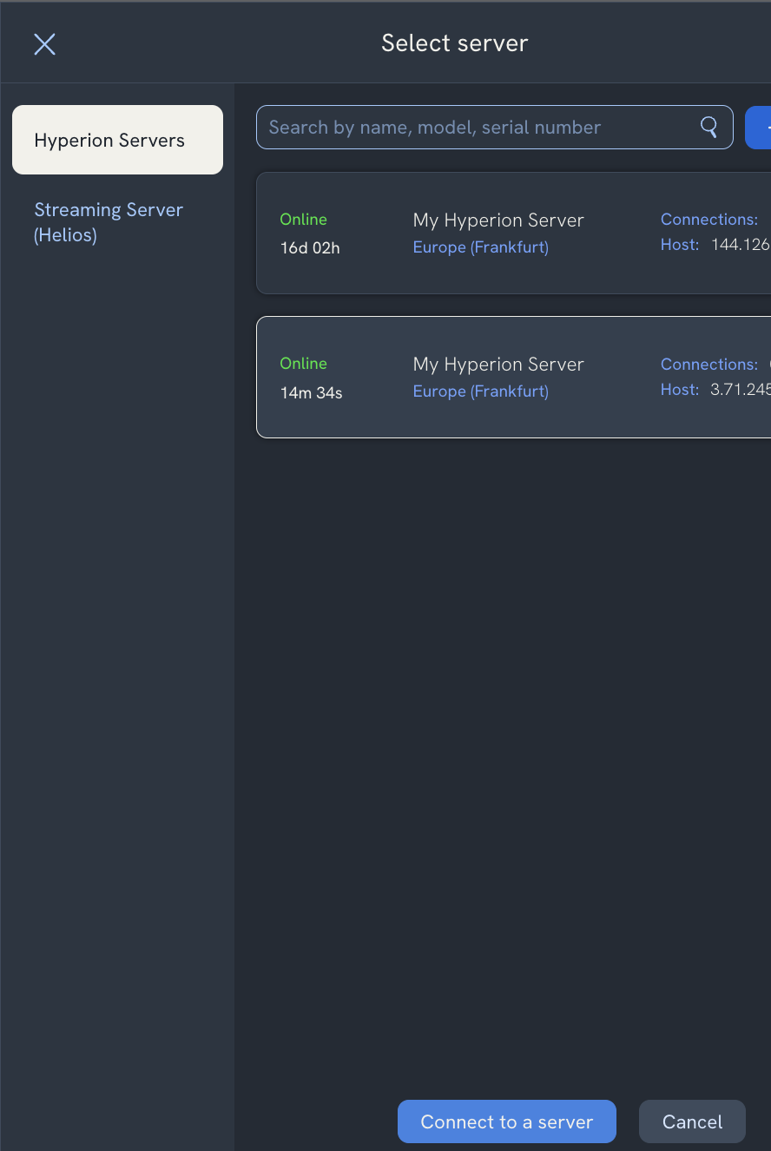Click the Connections label on the second server
The image size is (771, 1151).
tap(708, 365)
